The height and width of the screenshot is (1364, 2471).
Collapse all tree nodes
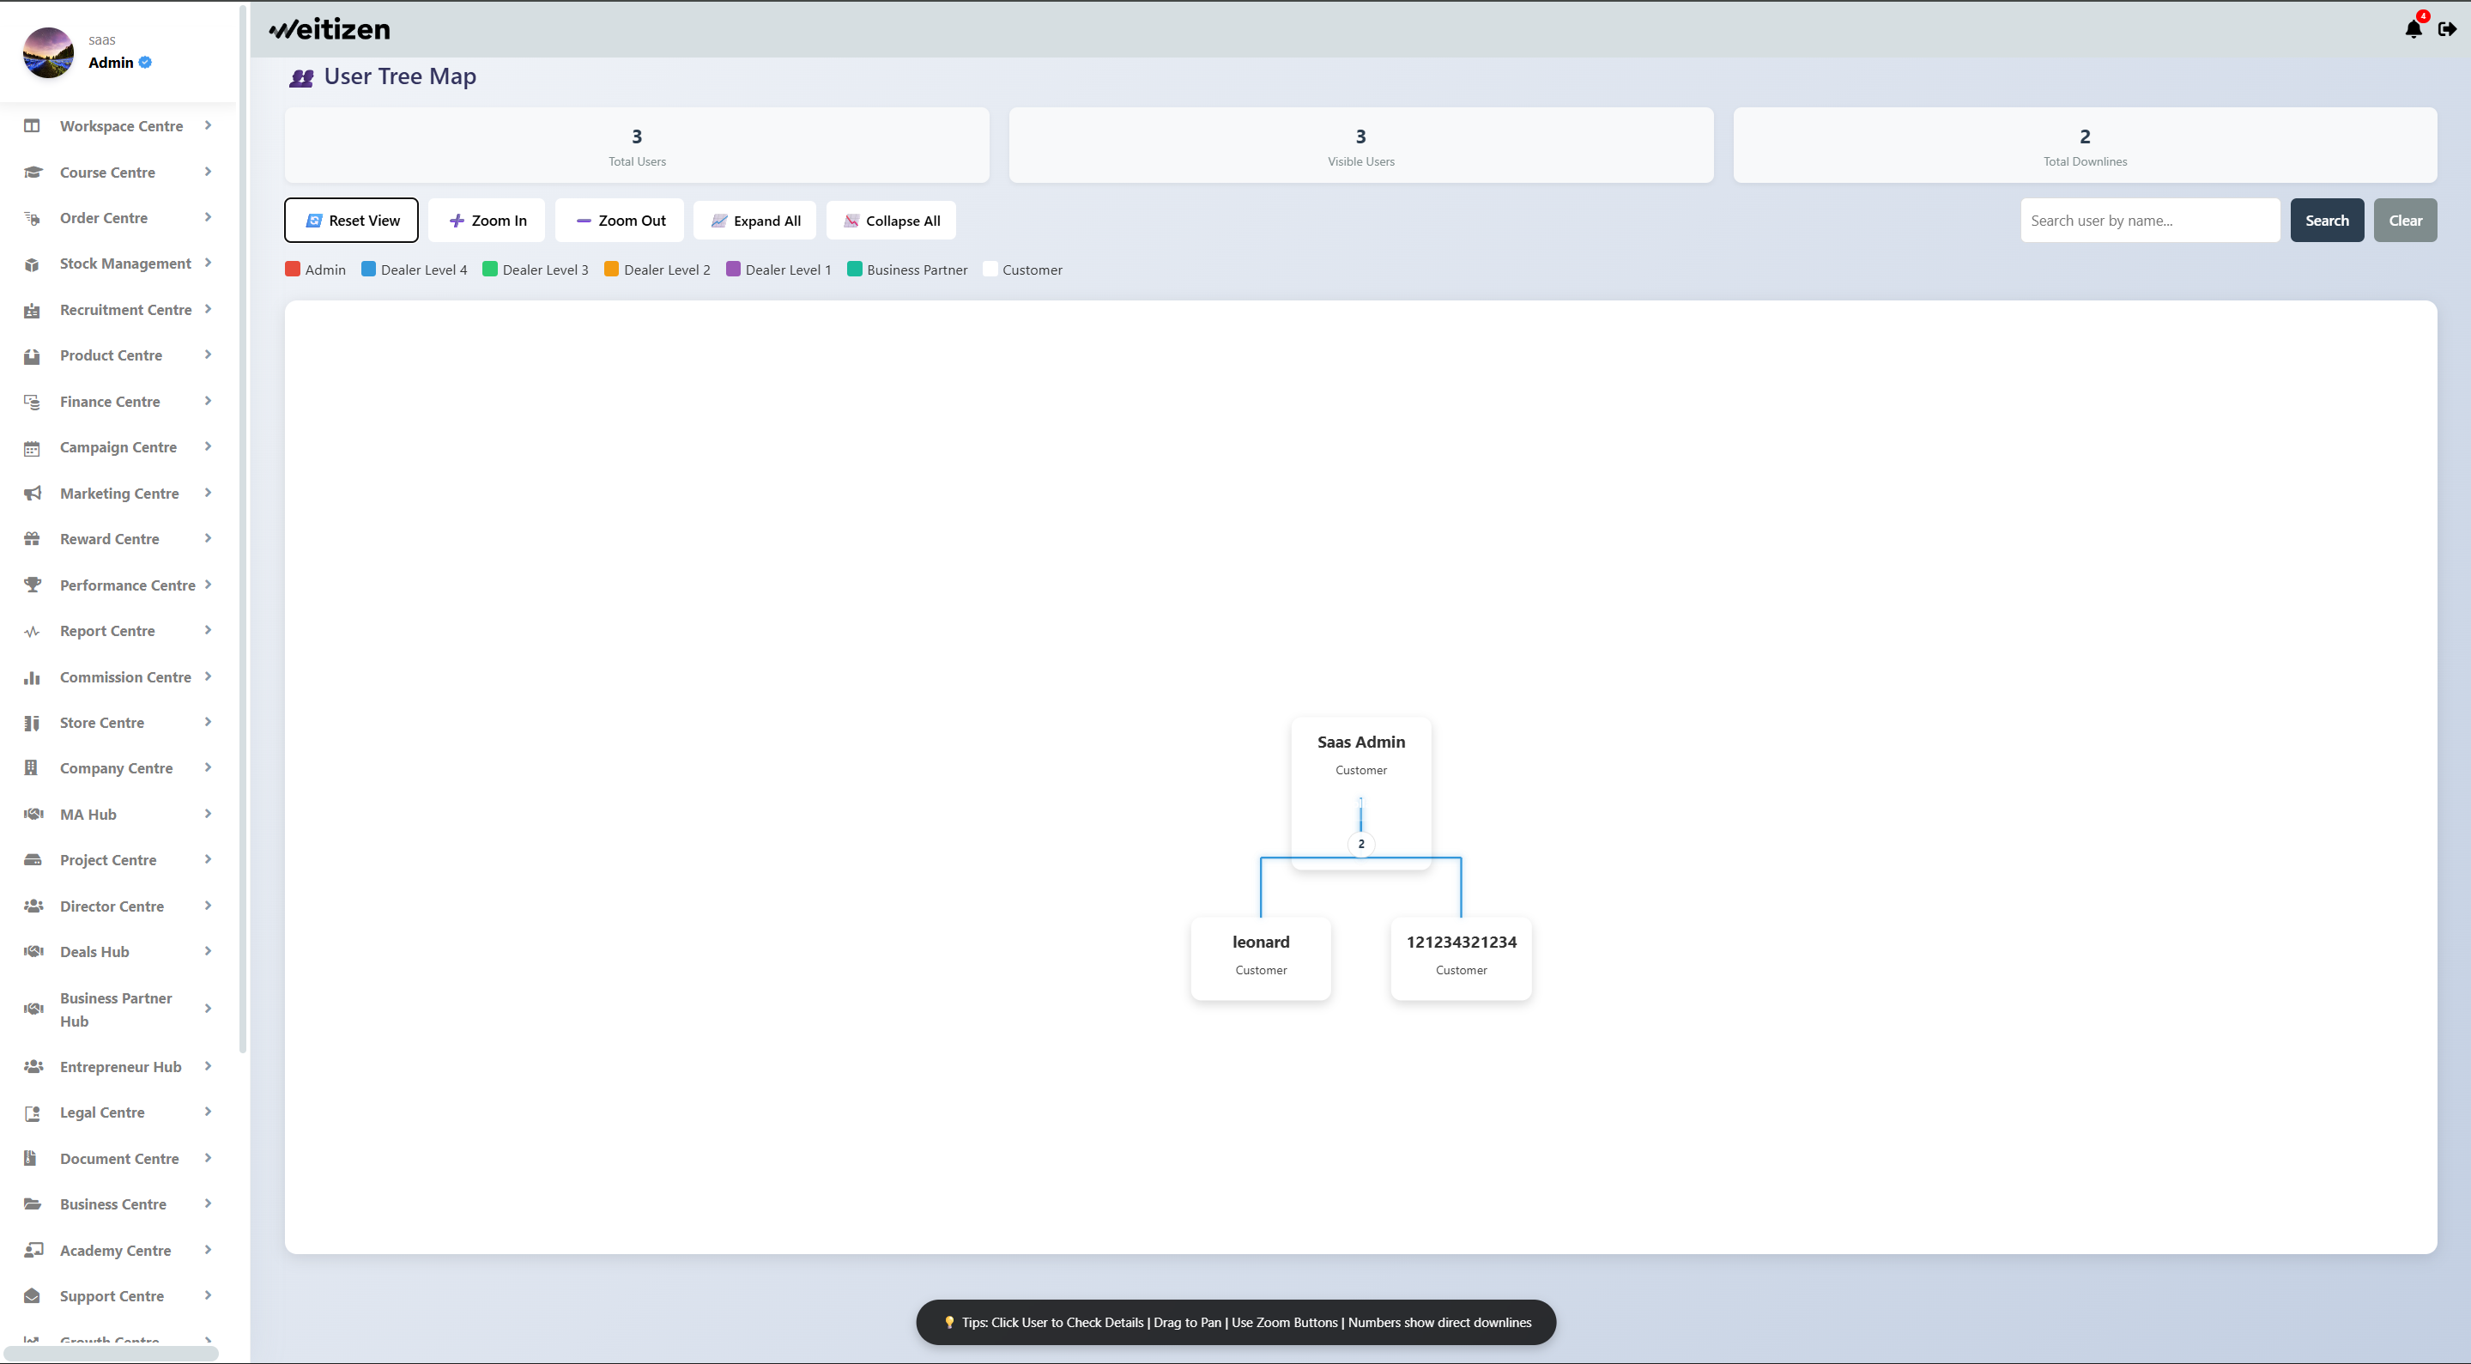pos(891,221)
